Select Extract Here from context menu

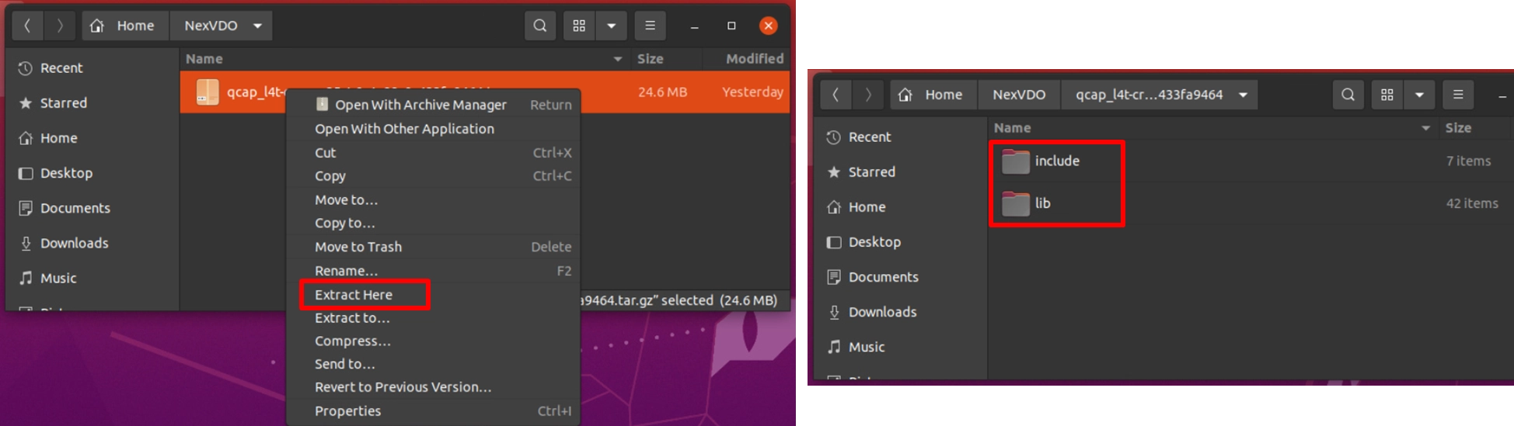coord(354,295)
